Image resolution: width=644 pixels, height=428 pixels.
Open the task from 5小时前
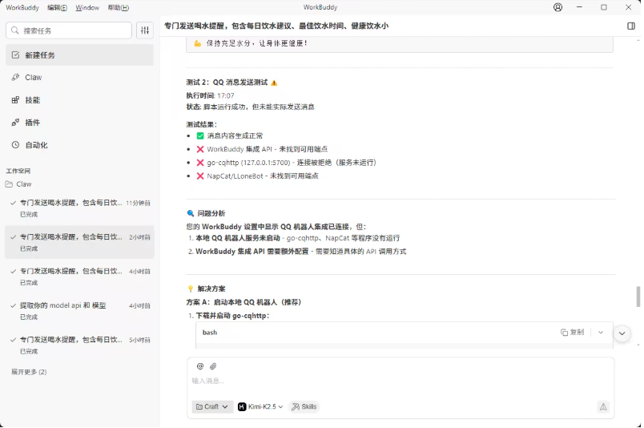tap(79, 345)
